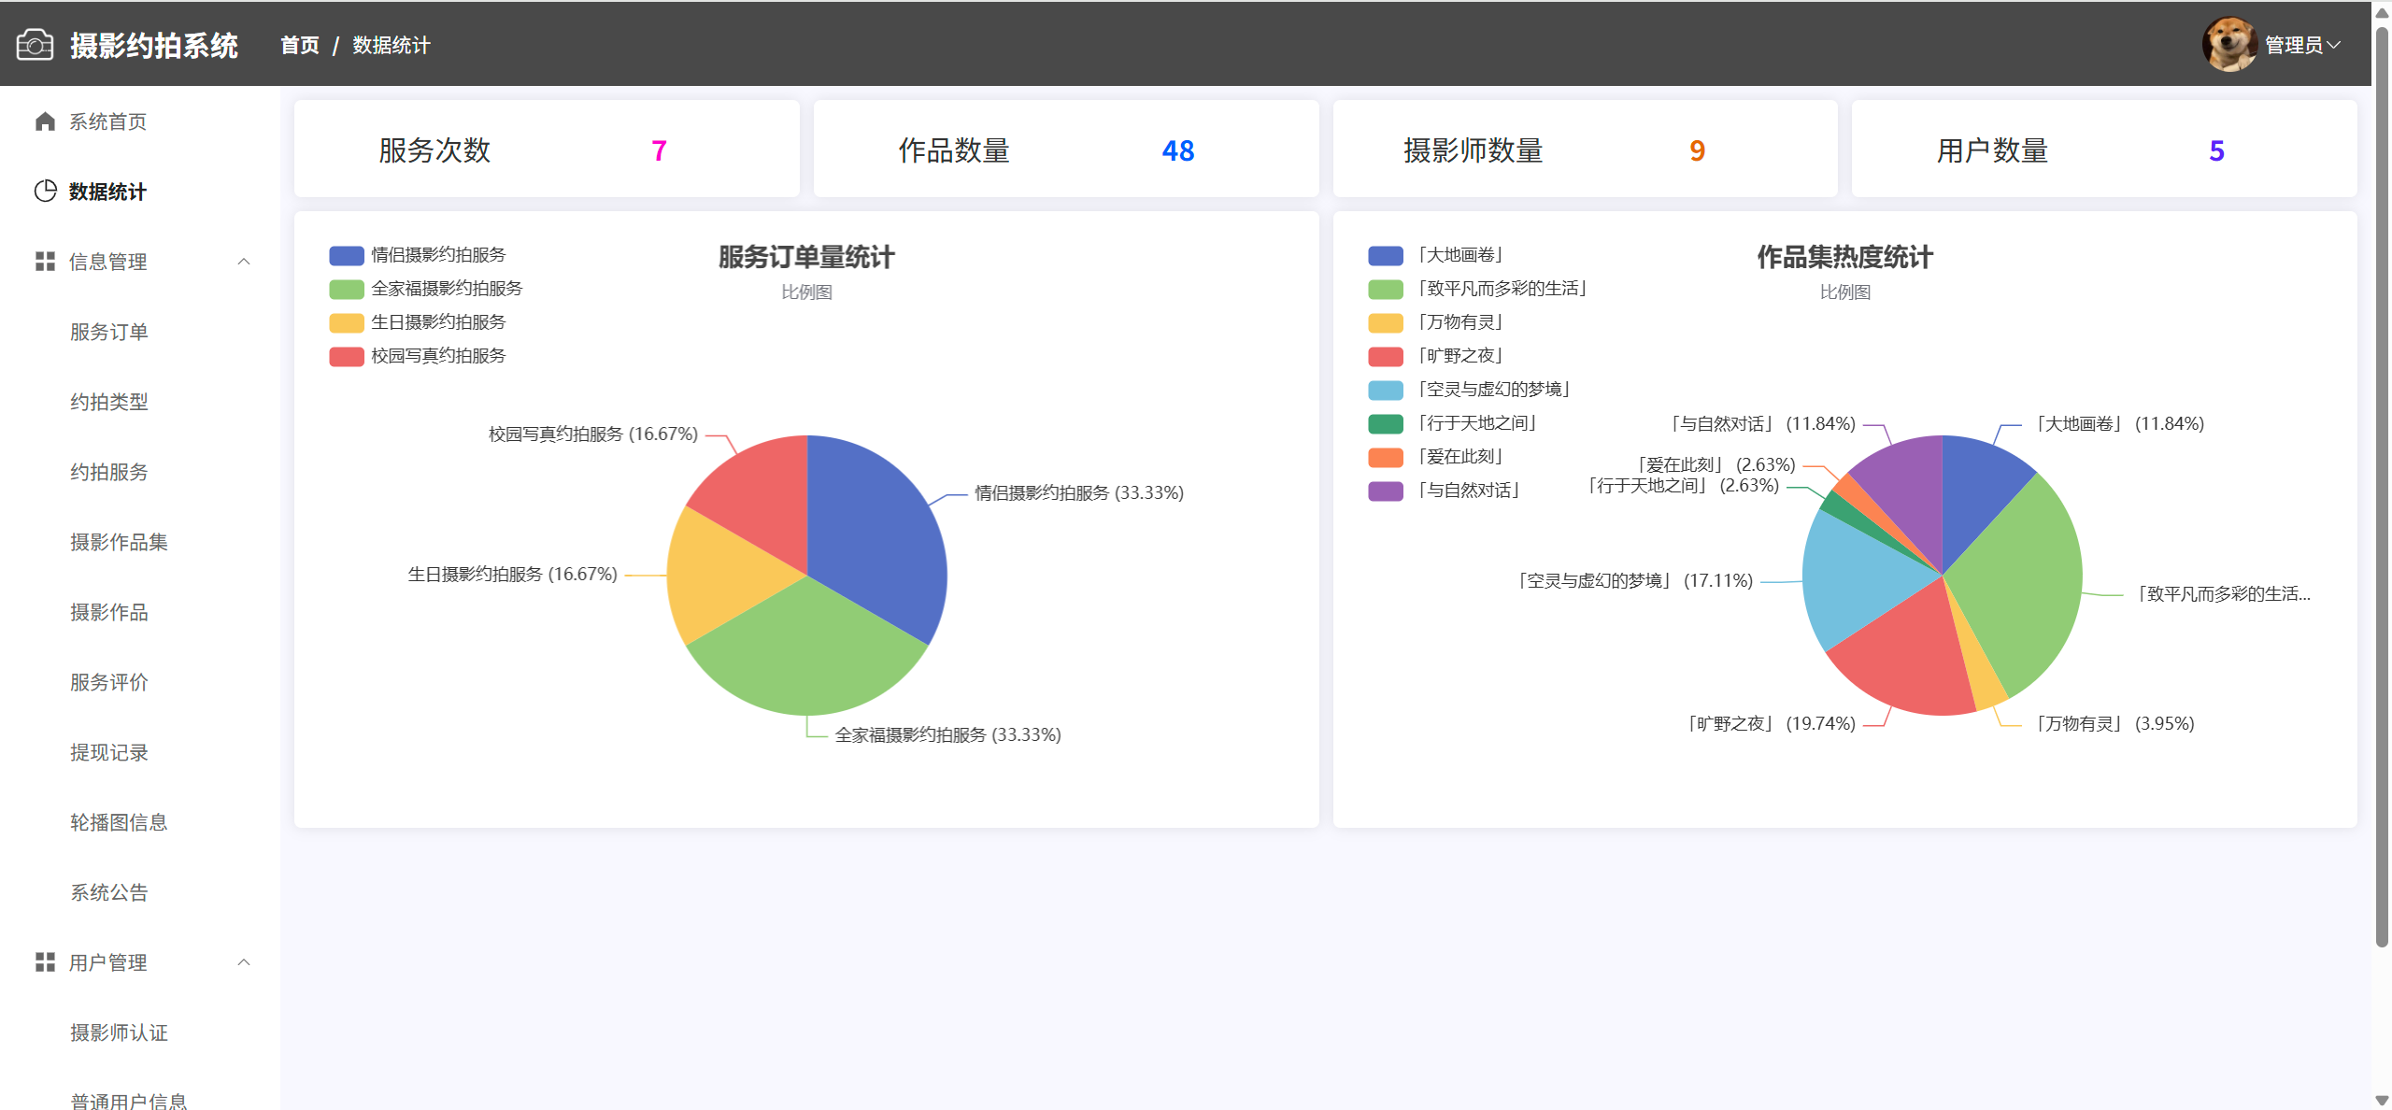The height and width of the screenshot is (1110, 2392).
Task: Click the red 「旷野之夜」 pie slice
Action: pyautogui.click(x=1906, y=659)
